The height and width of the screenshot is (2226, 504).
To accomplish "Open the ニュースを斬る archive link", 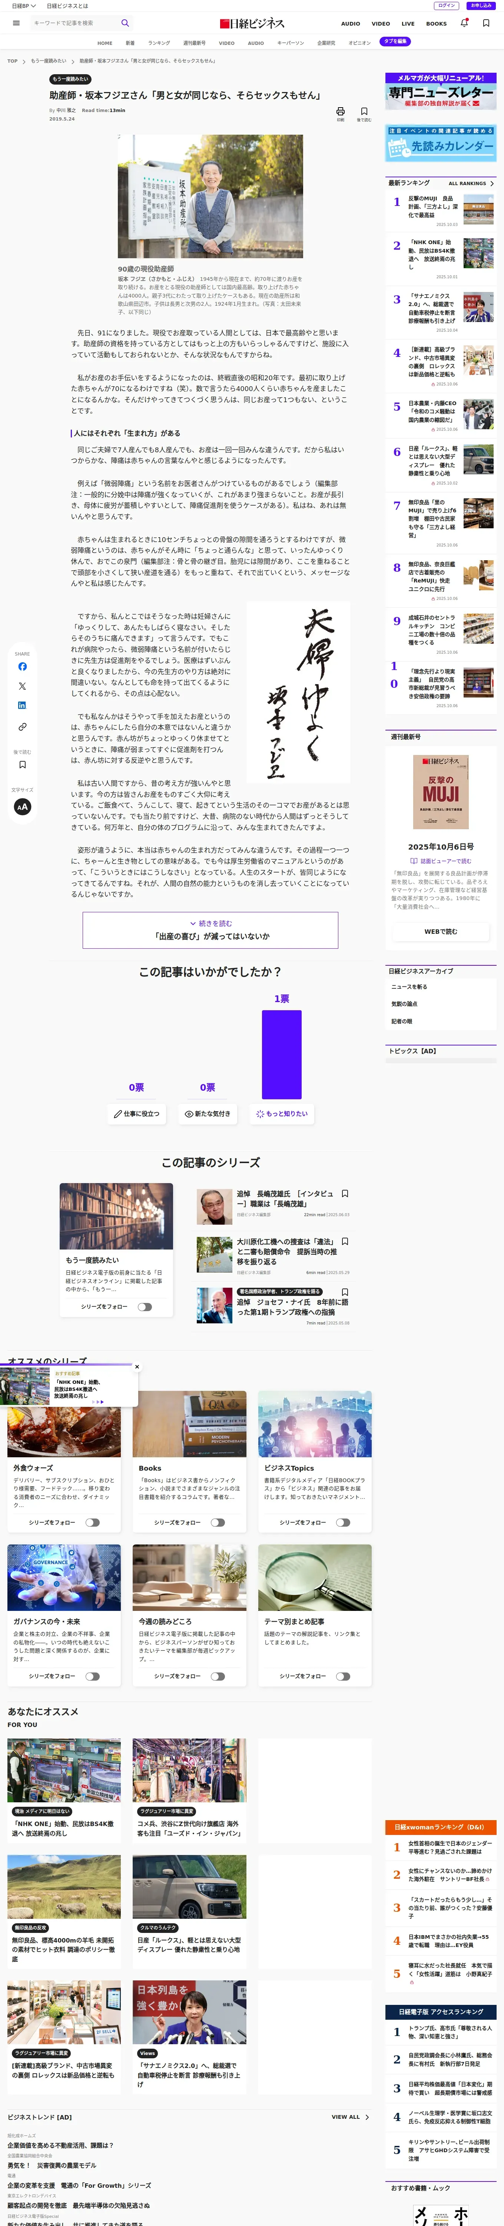I will (x=409, y=987).
